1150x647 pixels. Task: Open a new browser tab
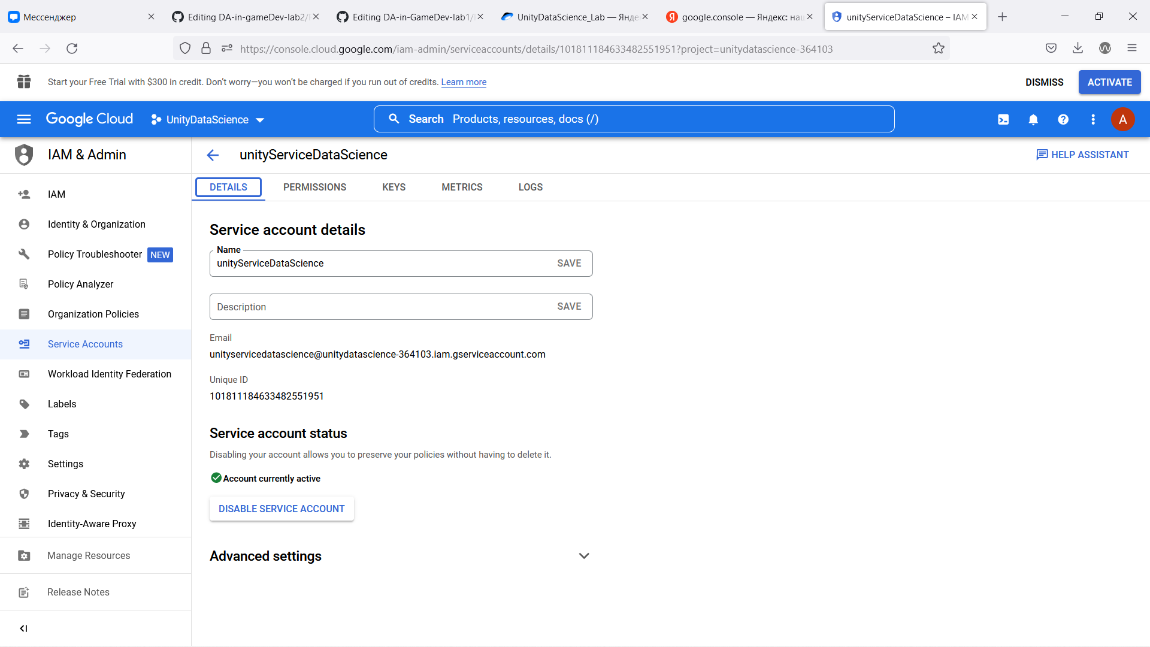(x=1003, y=17)
